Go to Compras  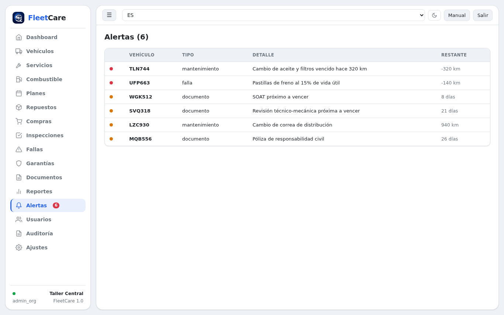(x=48, y=121)
